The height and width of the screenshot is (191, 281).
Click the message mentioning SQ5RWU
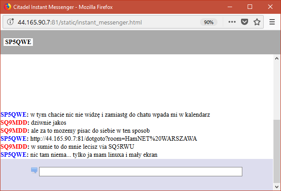point(82,146)
